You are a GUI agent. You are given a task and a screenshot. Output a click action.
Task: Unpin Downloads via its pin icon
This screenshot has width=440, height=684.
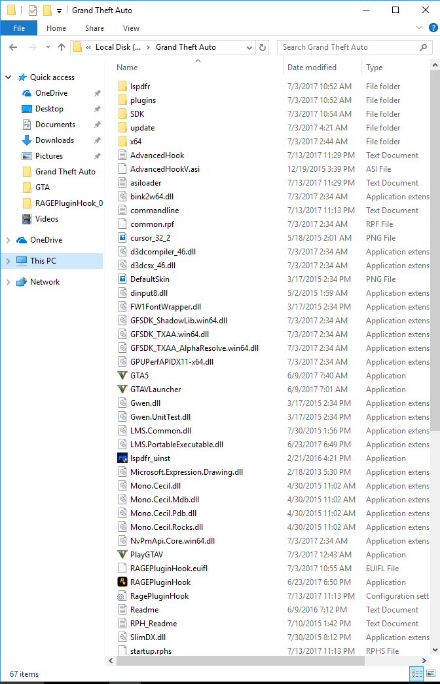tap(97, 140)
